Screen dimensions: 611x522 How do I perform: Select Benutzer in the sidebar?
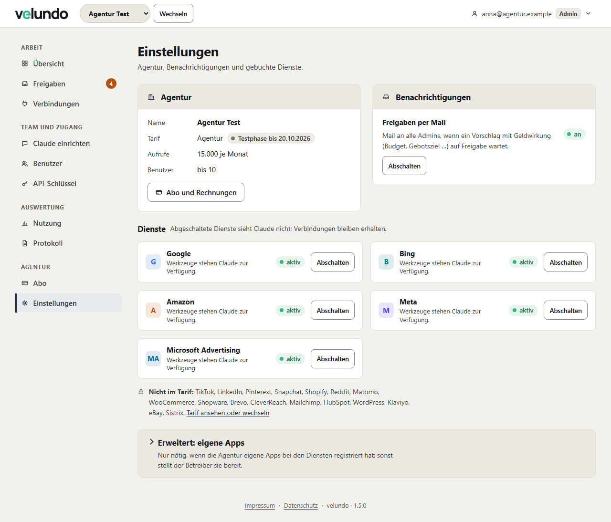click(69, 164)
